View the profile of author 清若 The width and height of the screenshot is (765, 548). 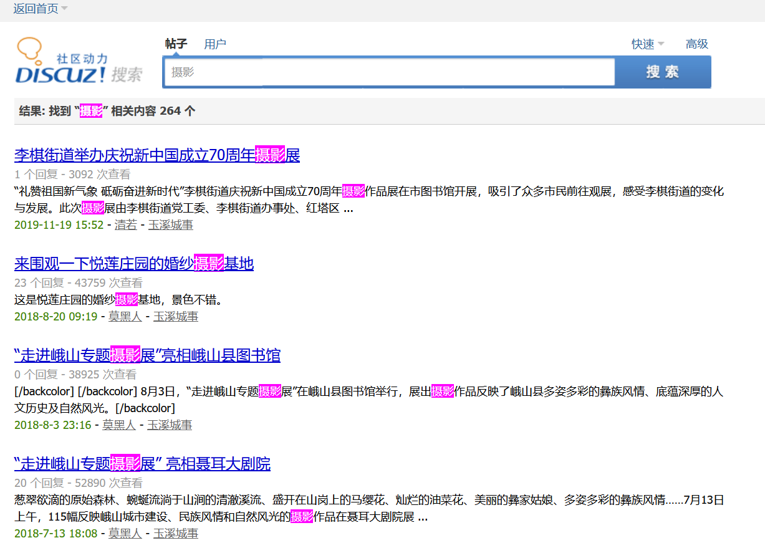(125, 225)
